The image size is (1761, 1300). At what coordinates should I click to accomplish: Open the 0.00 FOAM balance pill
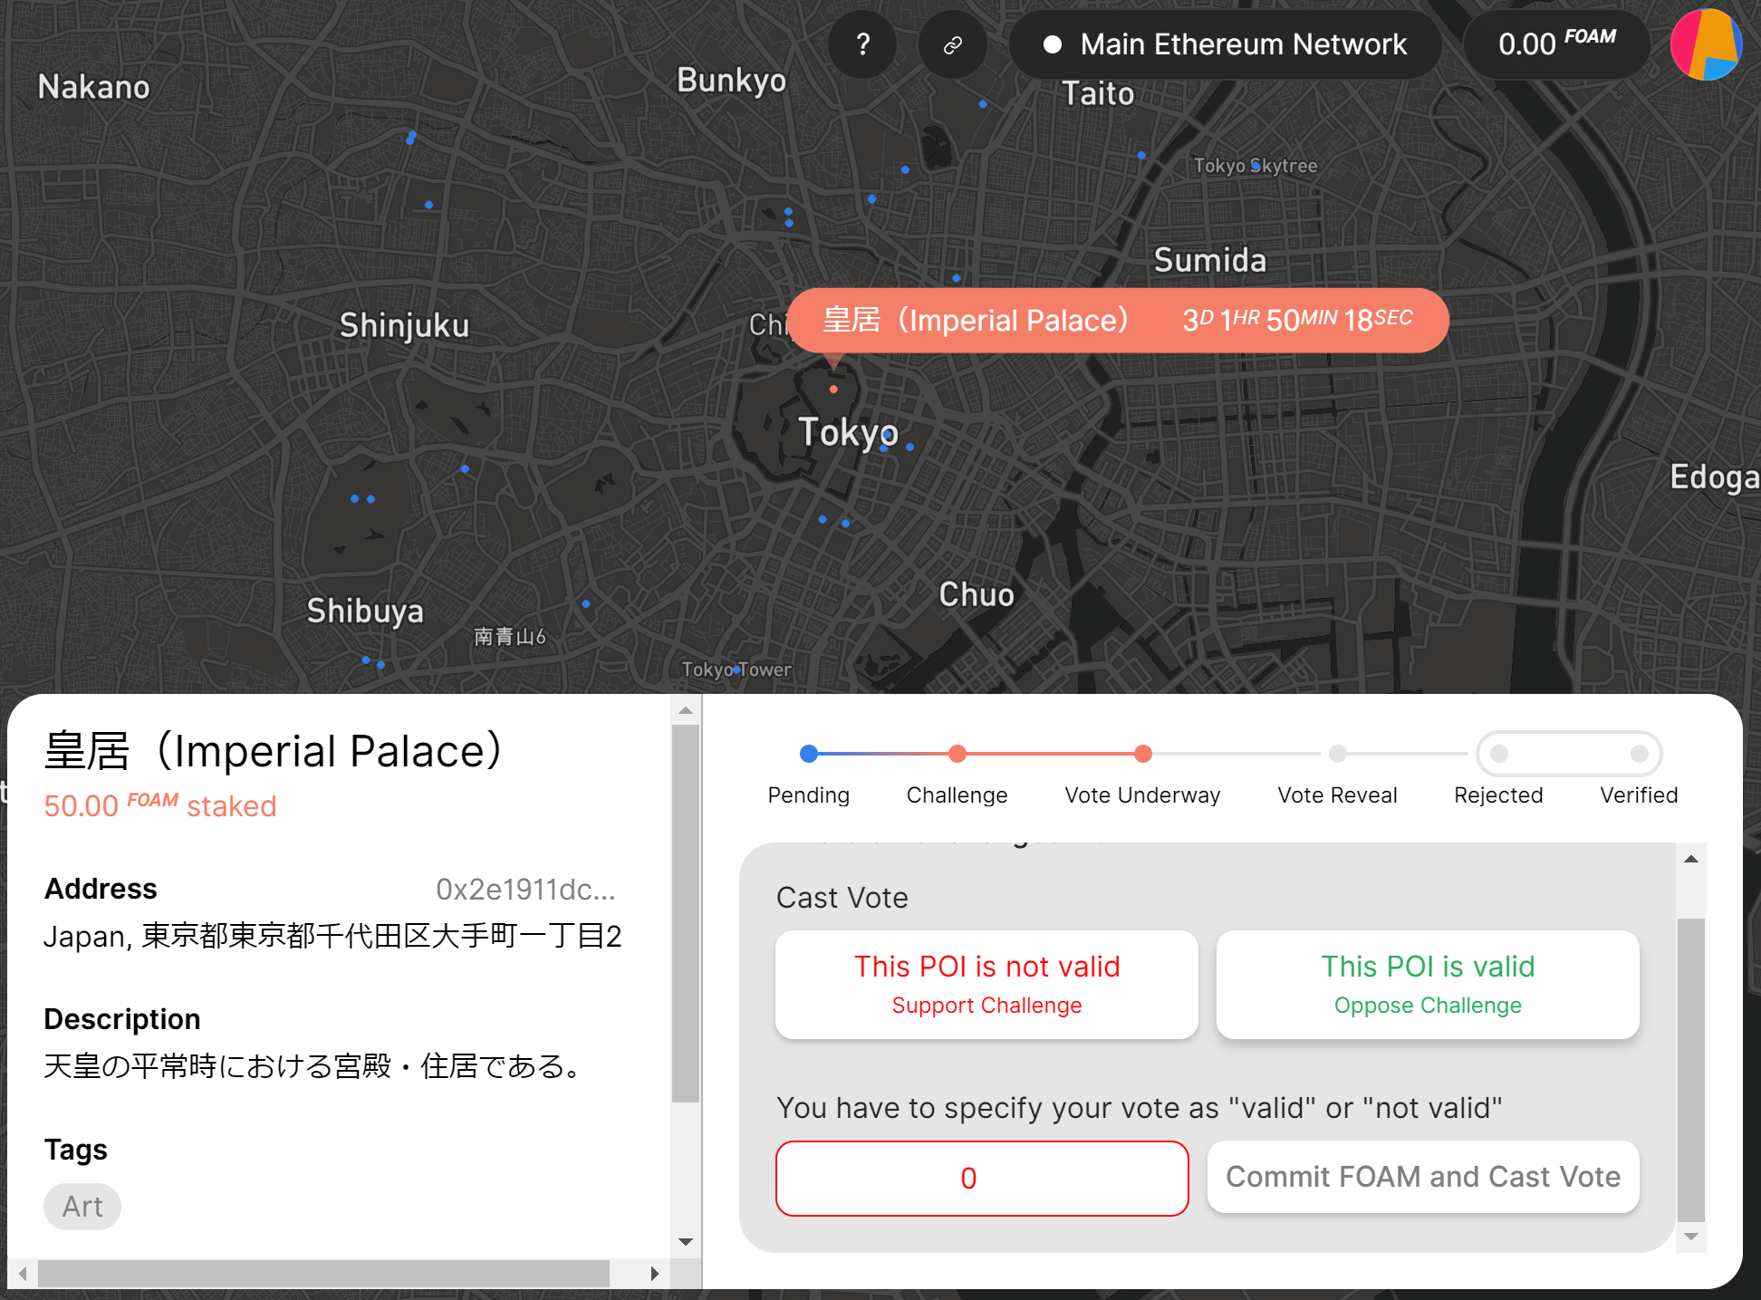click(1555, 44)
